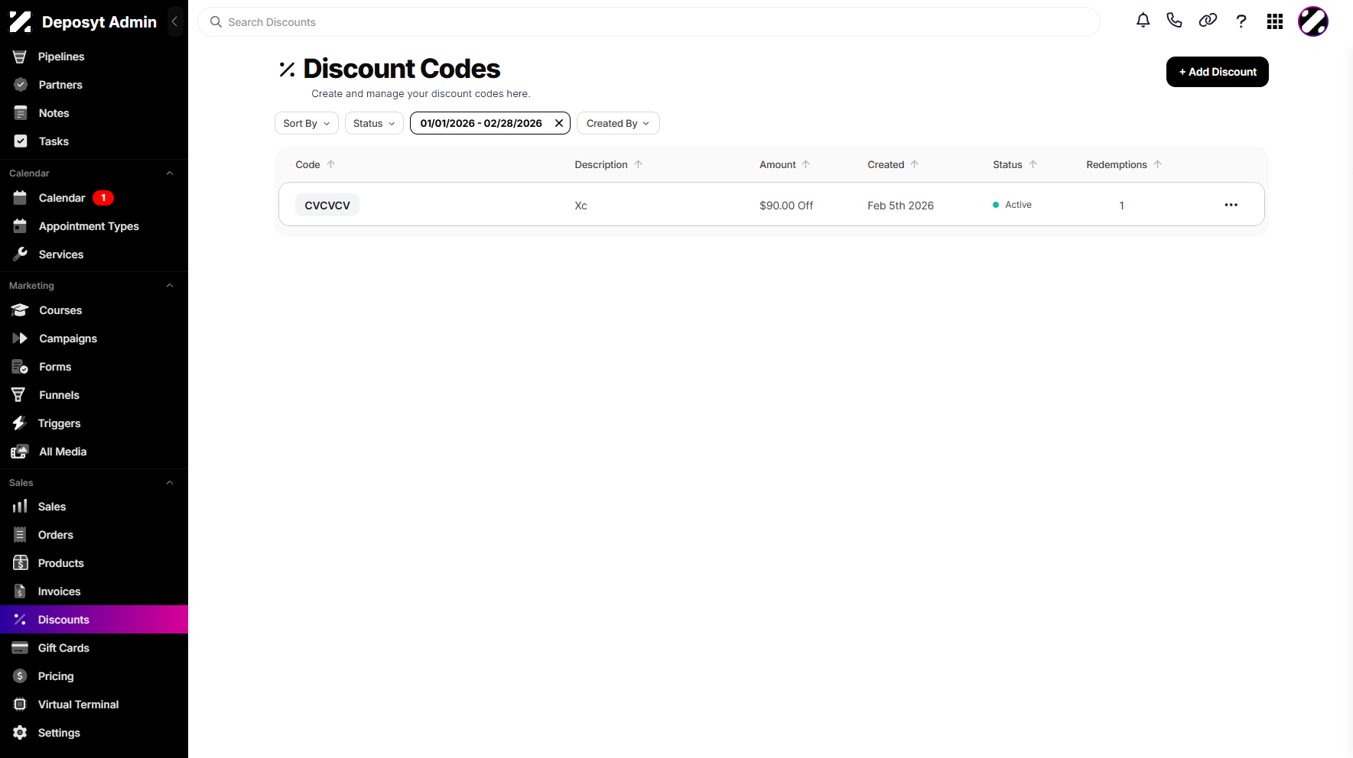Open the date range 01/01/2026 - 02/28/2026 picker

[x=481, y=123]
